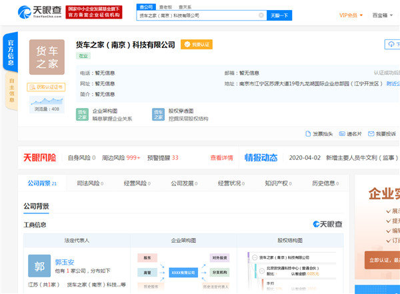Click 查看详情 in 天眼风险
This screenshot has width=400, height=294.
point(221,158)
